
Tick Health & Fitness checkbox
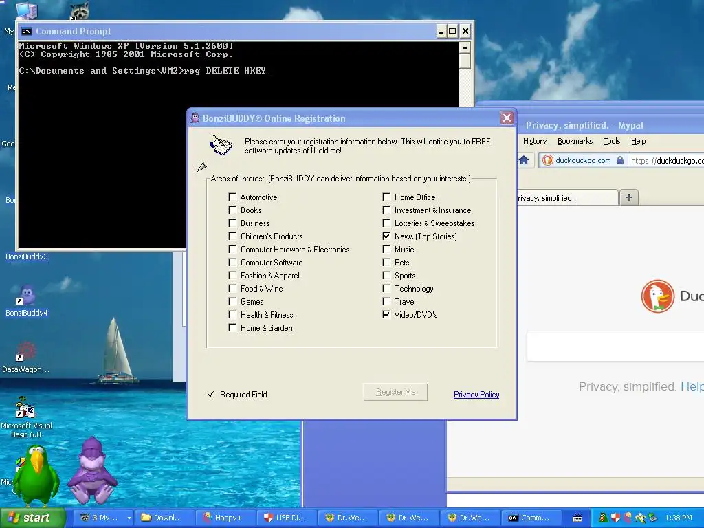pos(232,314)
